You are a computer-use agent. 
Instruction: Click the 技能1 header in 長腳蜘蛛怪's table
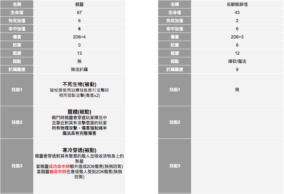click(174, 90)
